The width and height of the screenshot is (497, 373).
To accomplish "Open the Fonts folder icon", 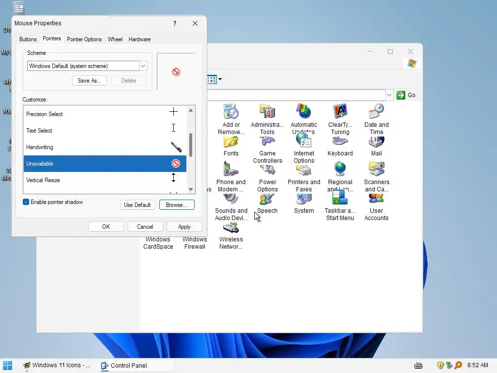I will point(231,142).
